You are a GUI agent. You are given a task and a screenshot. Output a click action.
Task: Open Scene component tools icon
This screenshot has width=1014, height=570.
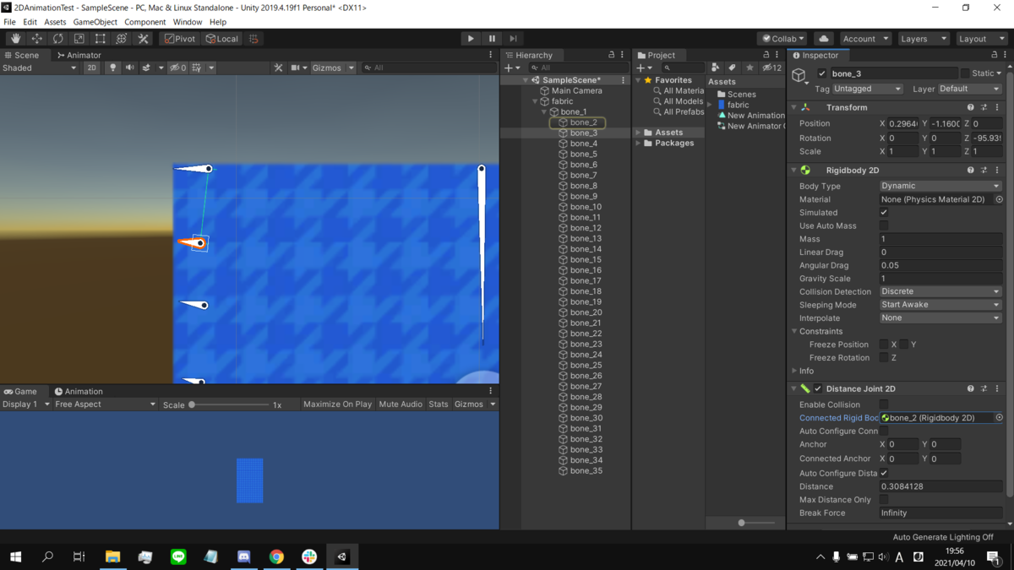tap(278, 68)
